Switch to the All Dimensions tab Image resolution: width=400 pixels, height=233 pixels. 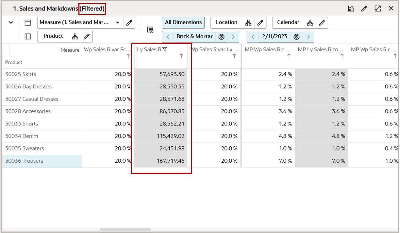point(183,22)
